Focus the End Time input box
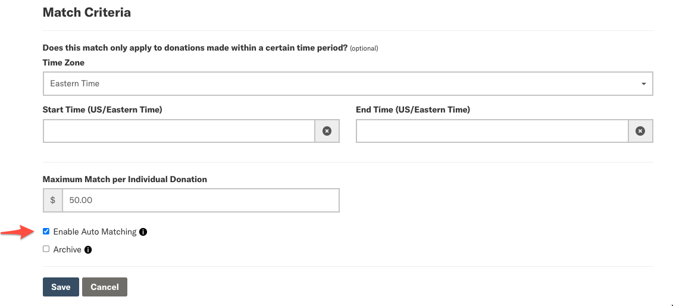This screenshot has width=673, height=306. coord(492,131)
